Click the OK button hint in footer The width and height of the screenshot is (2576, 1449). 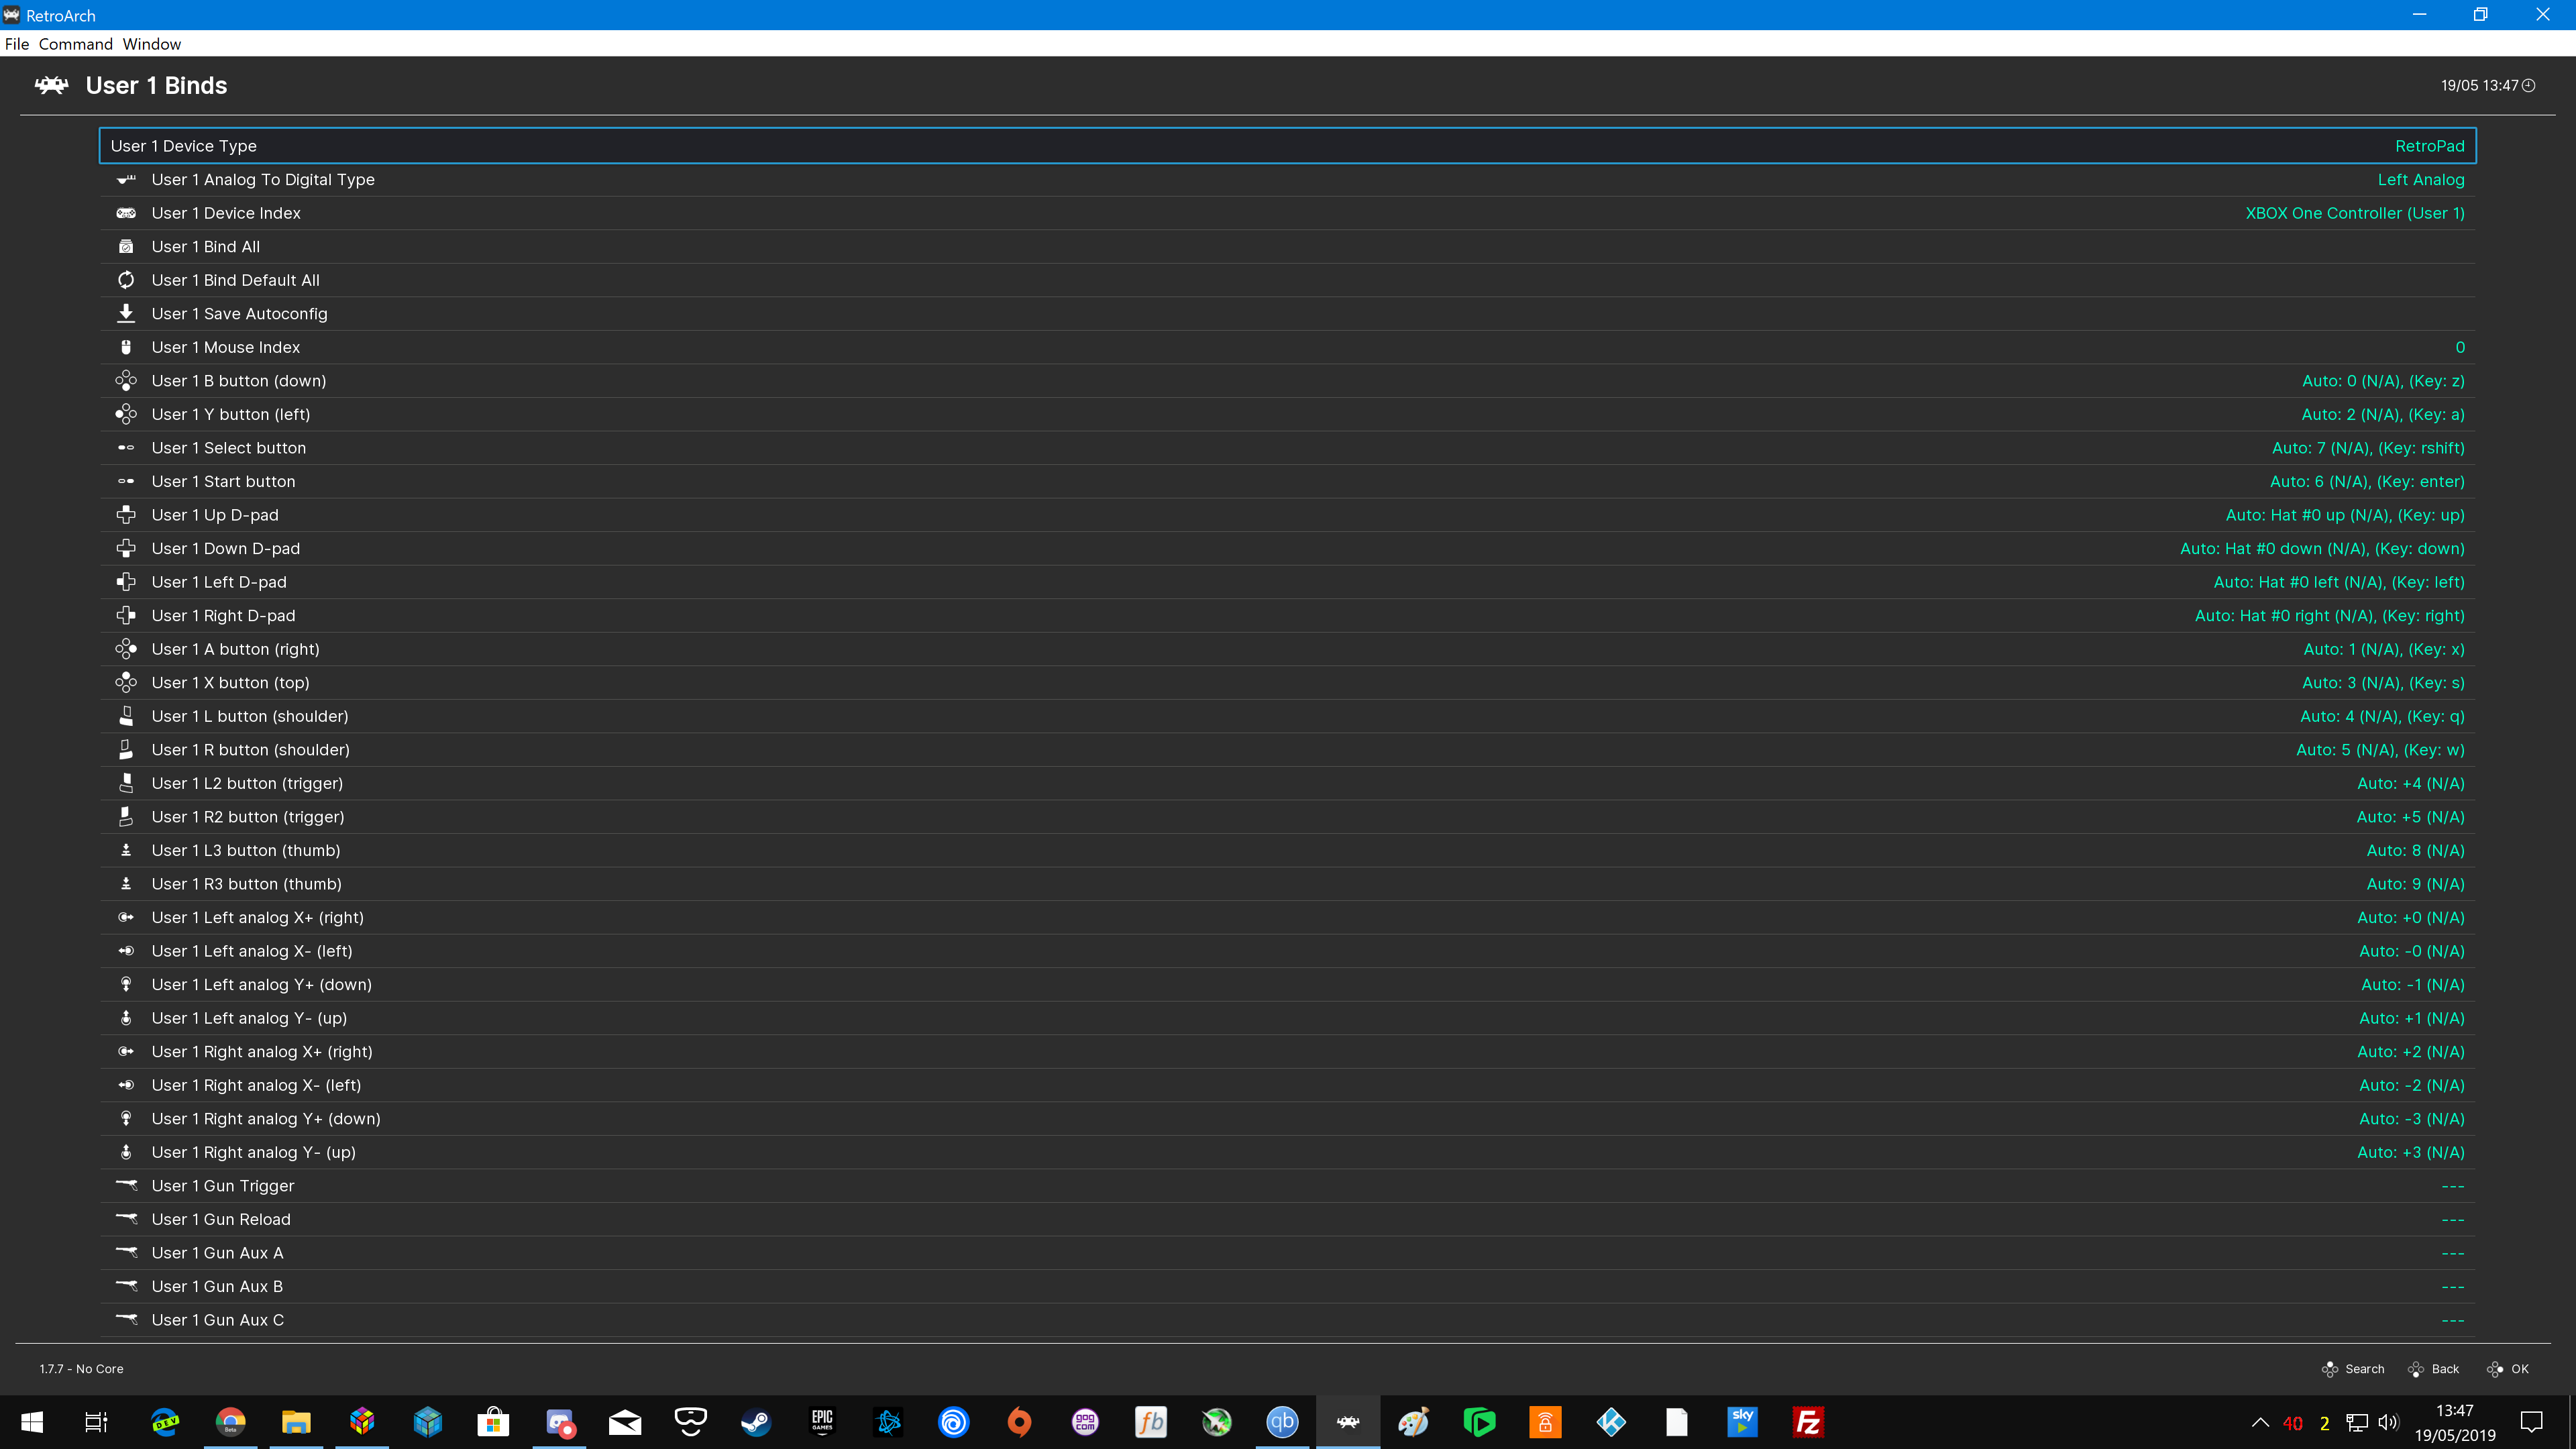[x=2508, y=1369]
